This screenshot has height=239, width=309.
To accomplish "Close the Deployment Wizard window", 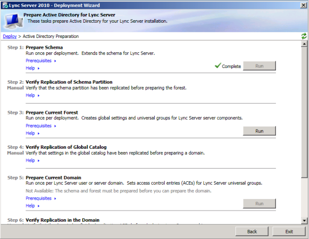I will coord(302,4).
